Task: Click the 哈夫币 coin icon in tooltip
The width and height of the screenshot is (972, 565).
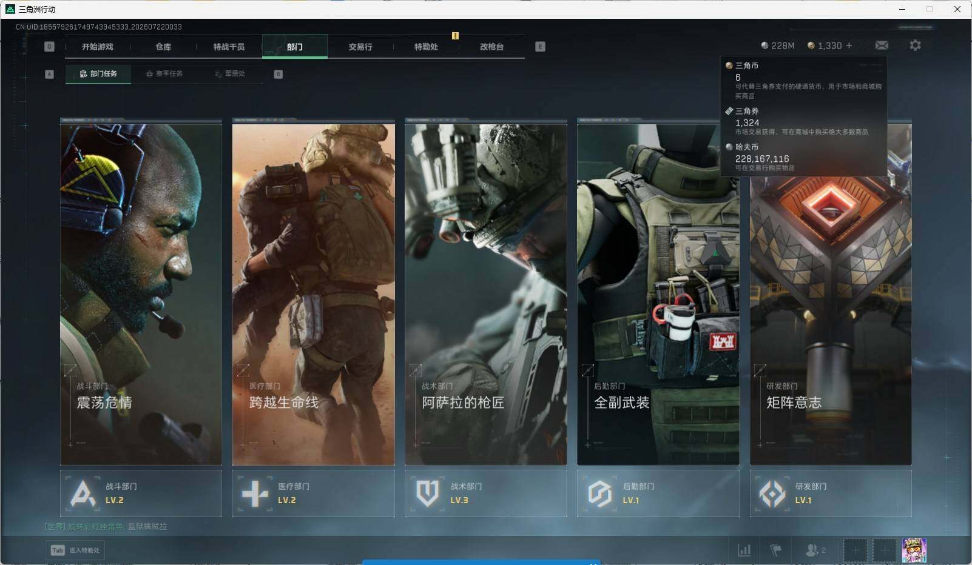Action: pos(729,147)
